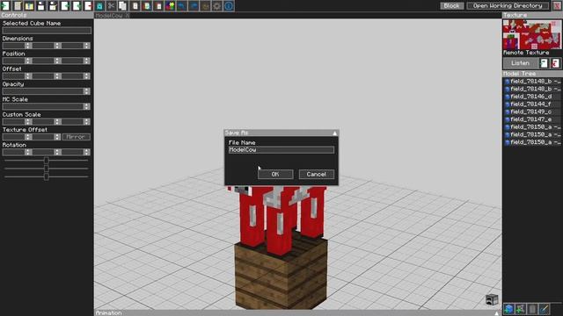The image size is (563, 316).
Task: Click the Redo arrow icon
Action: point(194,6)
